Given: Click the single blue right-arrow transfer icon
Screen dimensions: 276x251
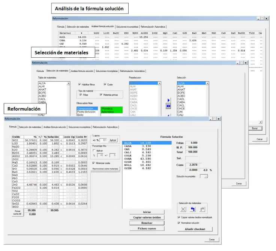Looking at the screenshot, I should pos(168,100).
